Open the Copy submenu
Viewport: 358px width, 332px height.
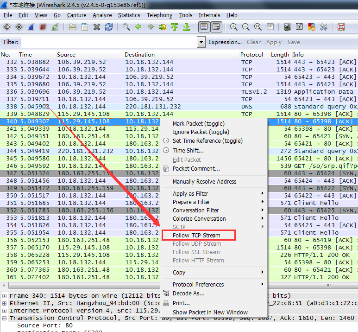click(214, 272)
